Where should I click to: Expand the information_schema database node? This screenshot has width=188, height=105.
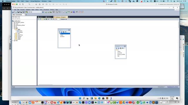coord(13,22)
